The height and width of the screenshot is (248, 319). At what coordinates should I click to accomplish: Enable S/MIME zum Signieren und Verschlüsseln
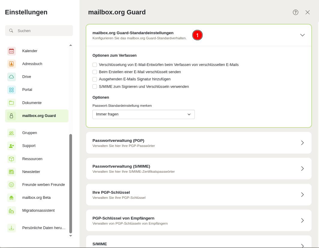[95, 87]
